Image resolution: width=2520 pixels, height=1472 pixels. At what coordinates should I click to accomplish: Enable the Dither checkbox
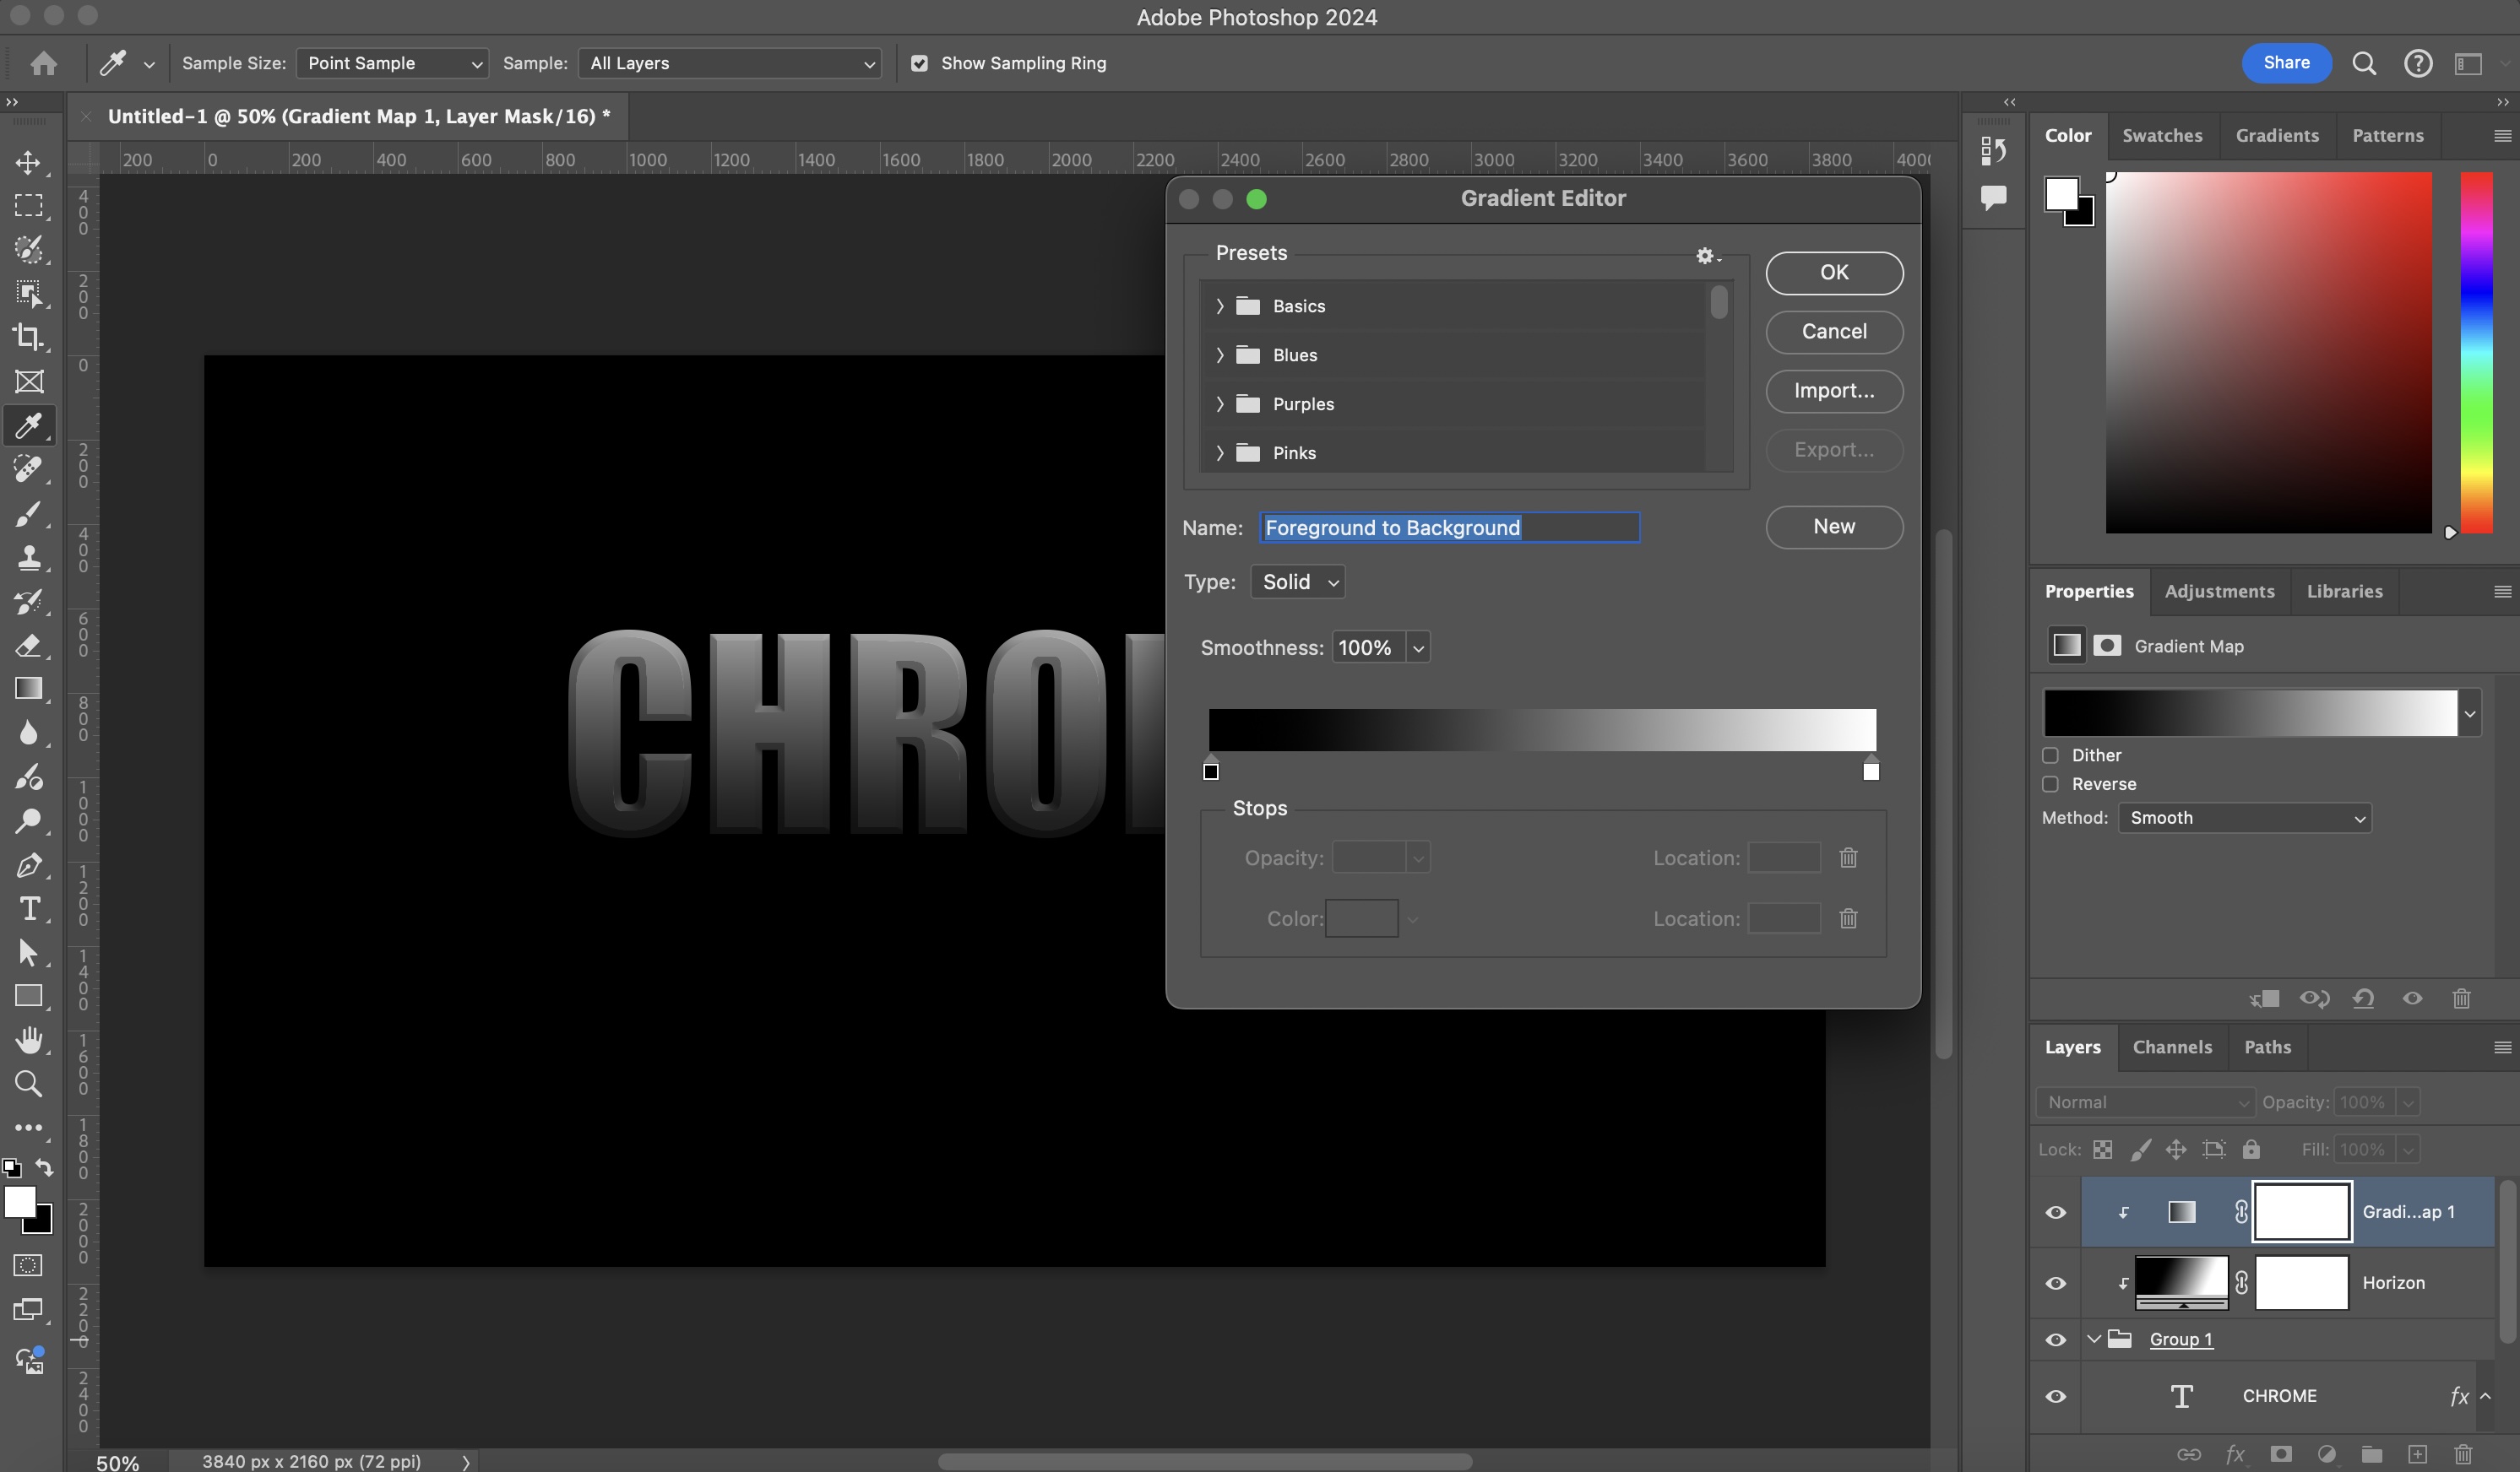(x=2050, y=755)
